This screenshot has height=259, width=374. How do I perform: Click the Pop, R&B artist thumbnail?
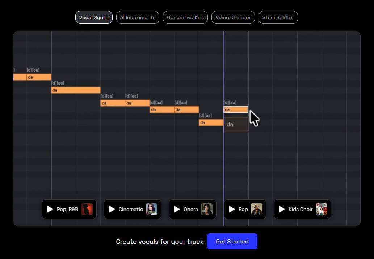pos(87,209)
